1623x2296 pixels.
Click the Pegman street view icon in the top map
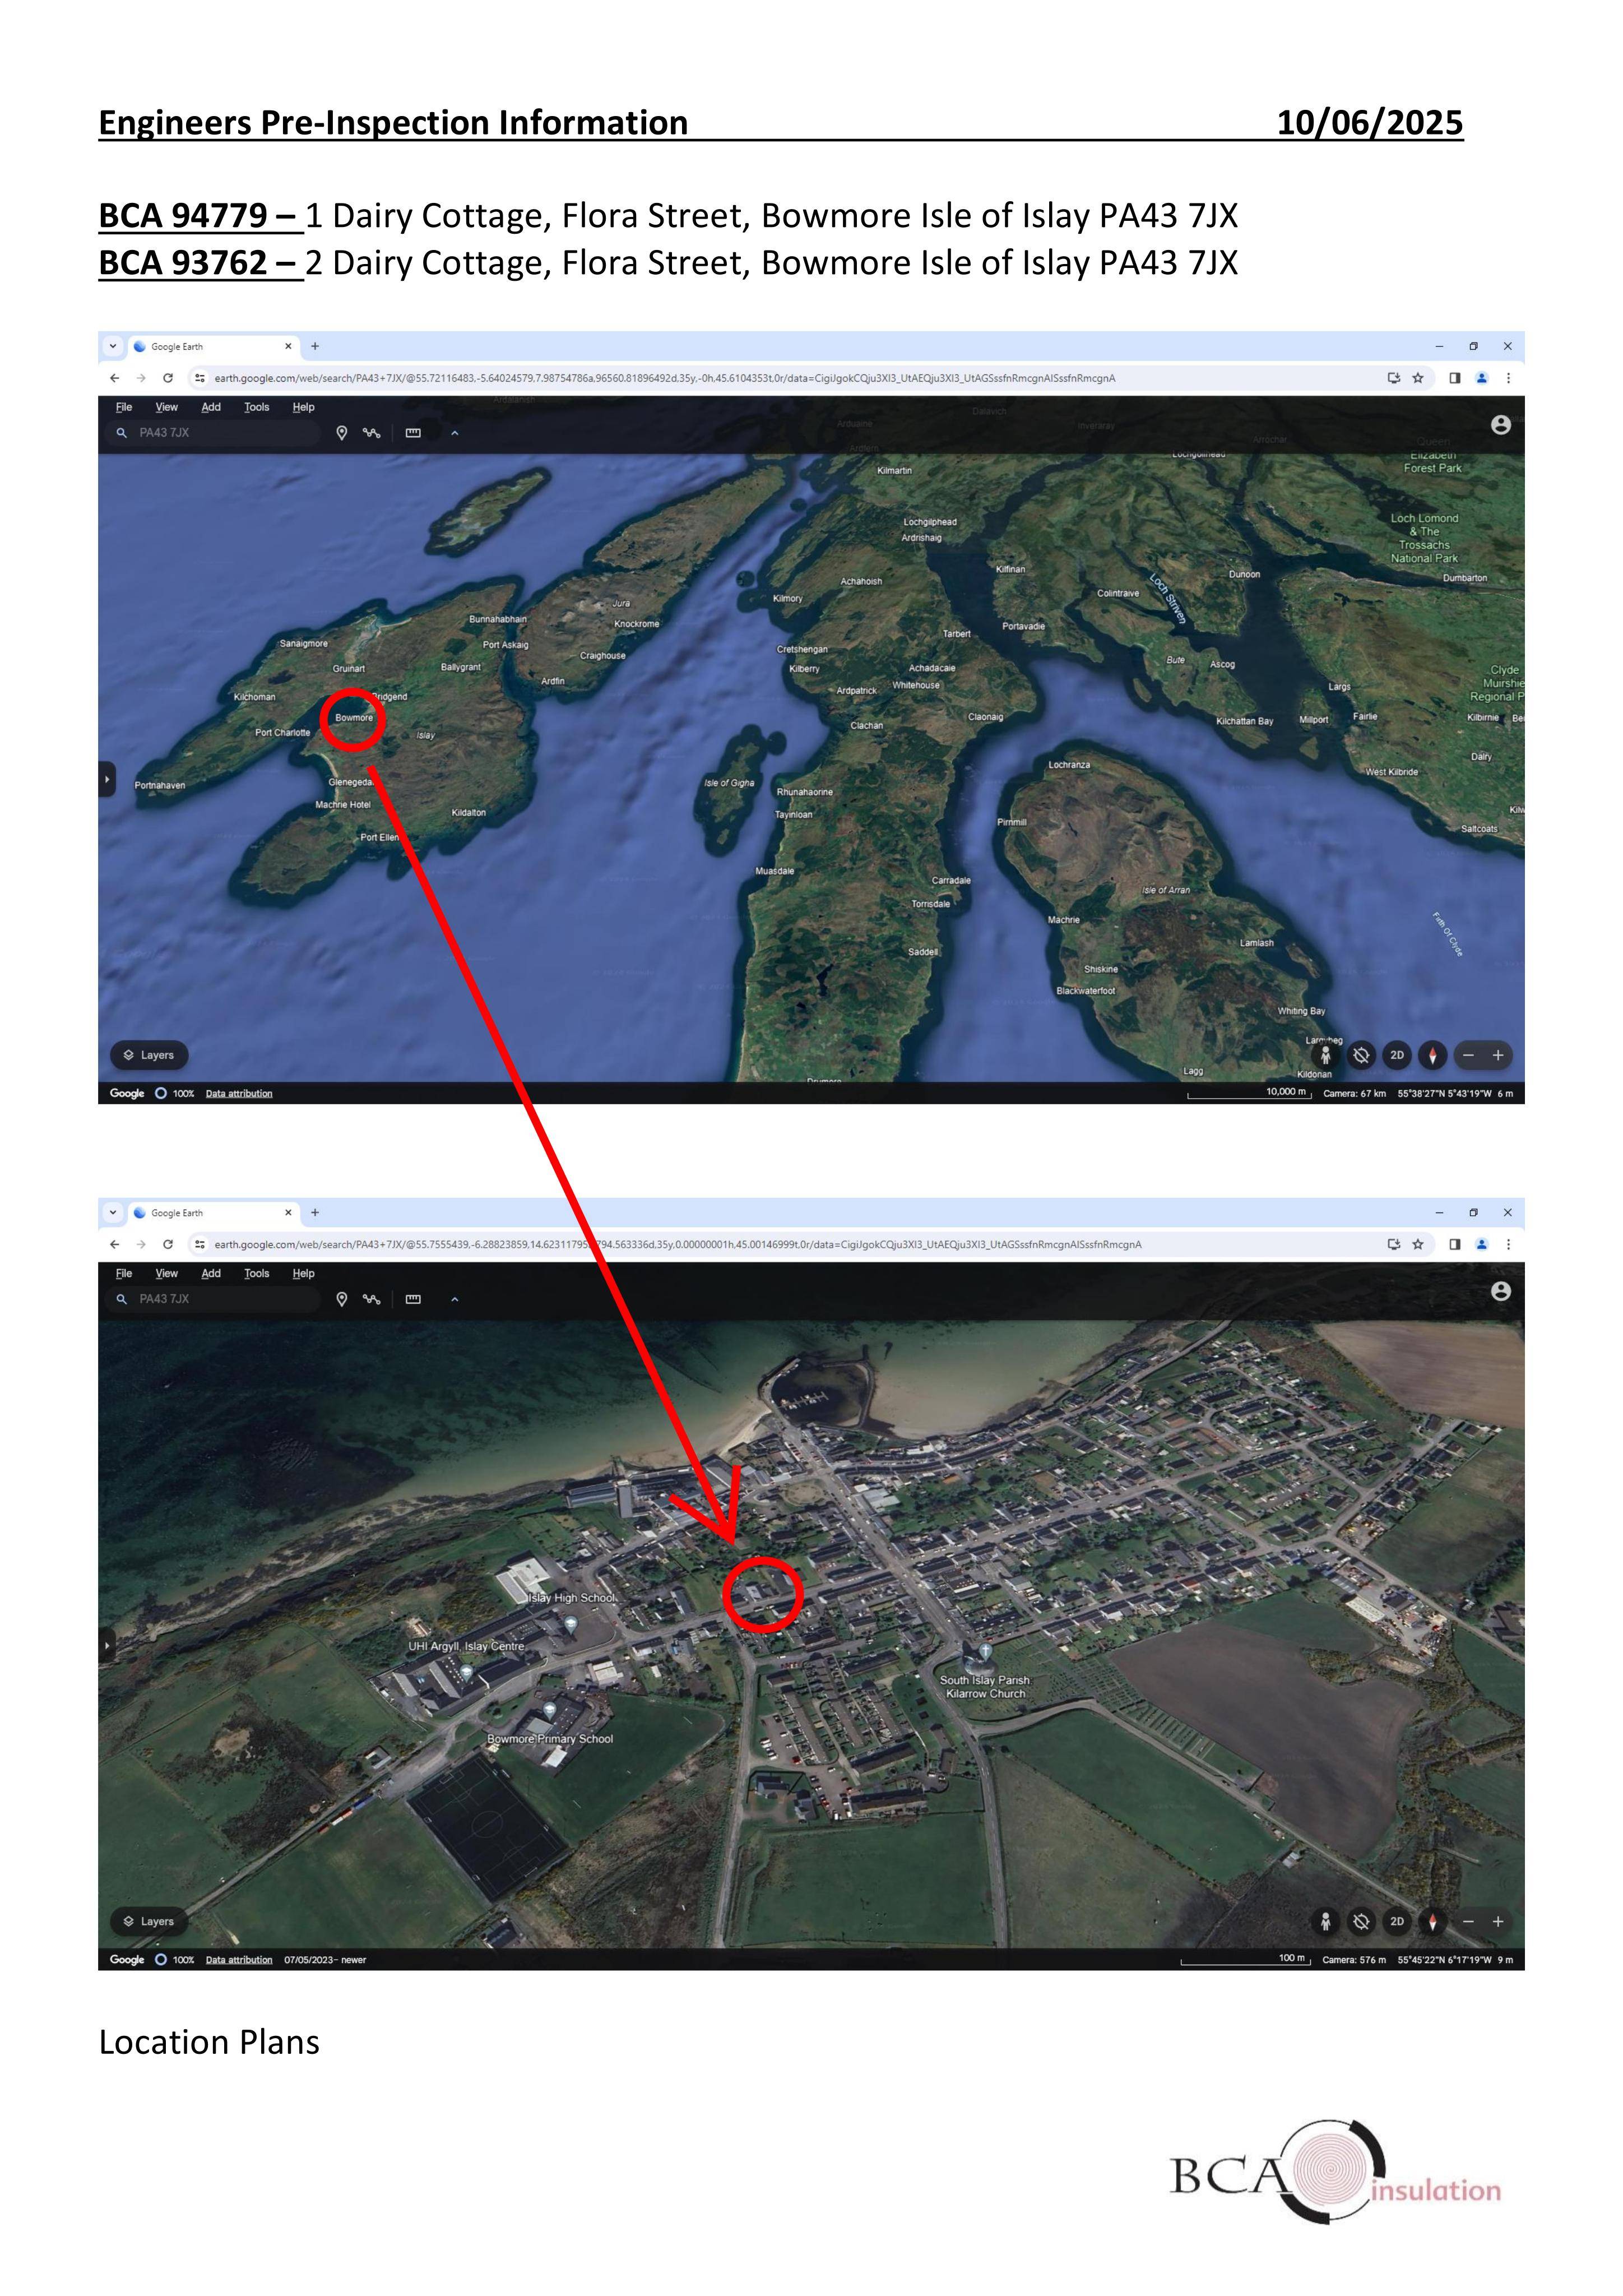click(x=1326, y=1055)
